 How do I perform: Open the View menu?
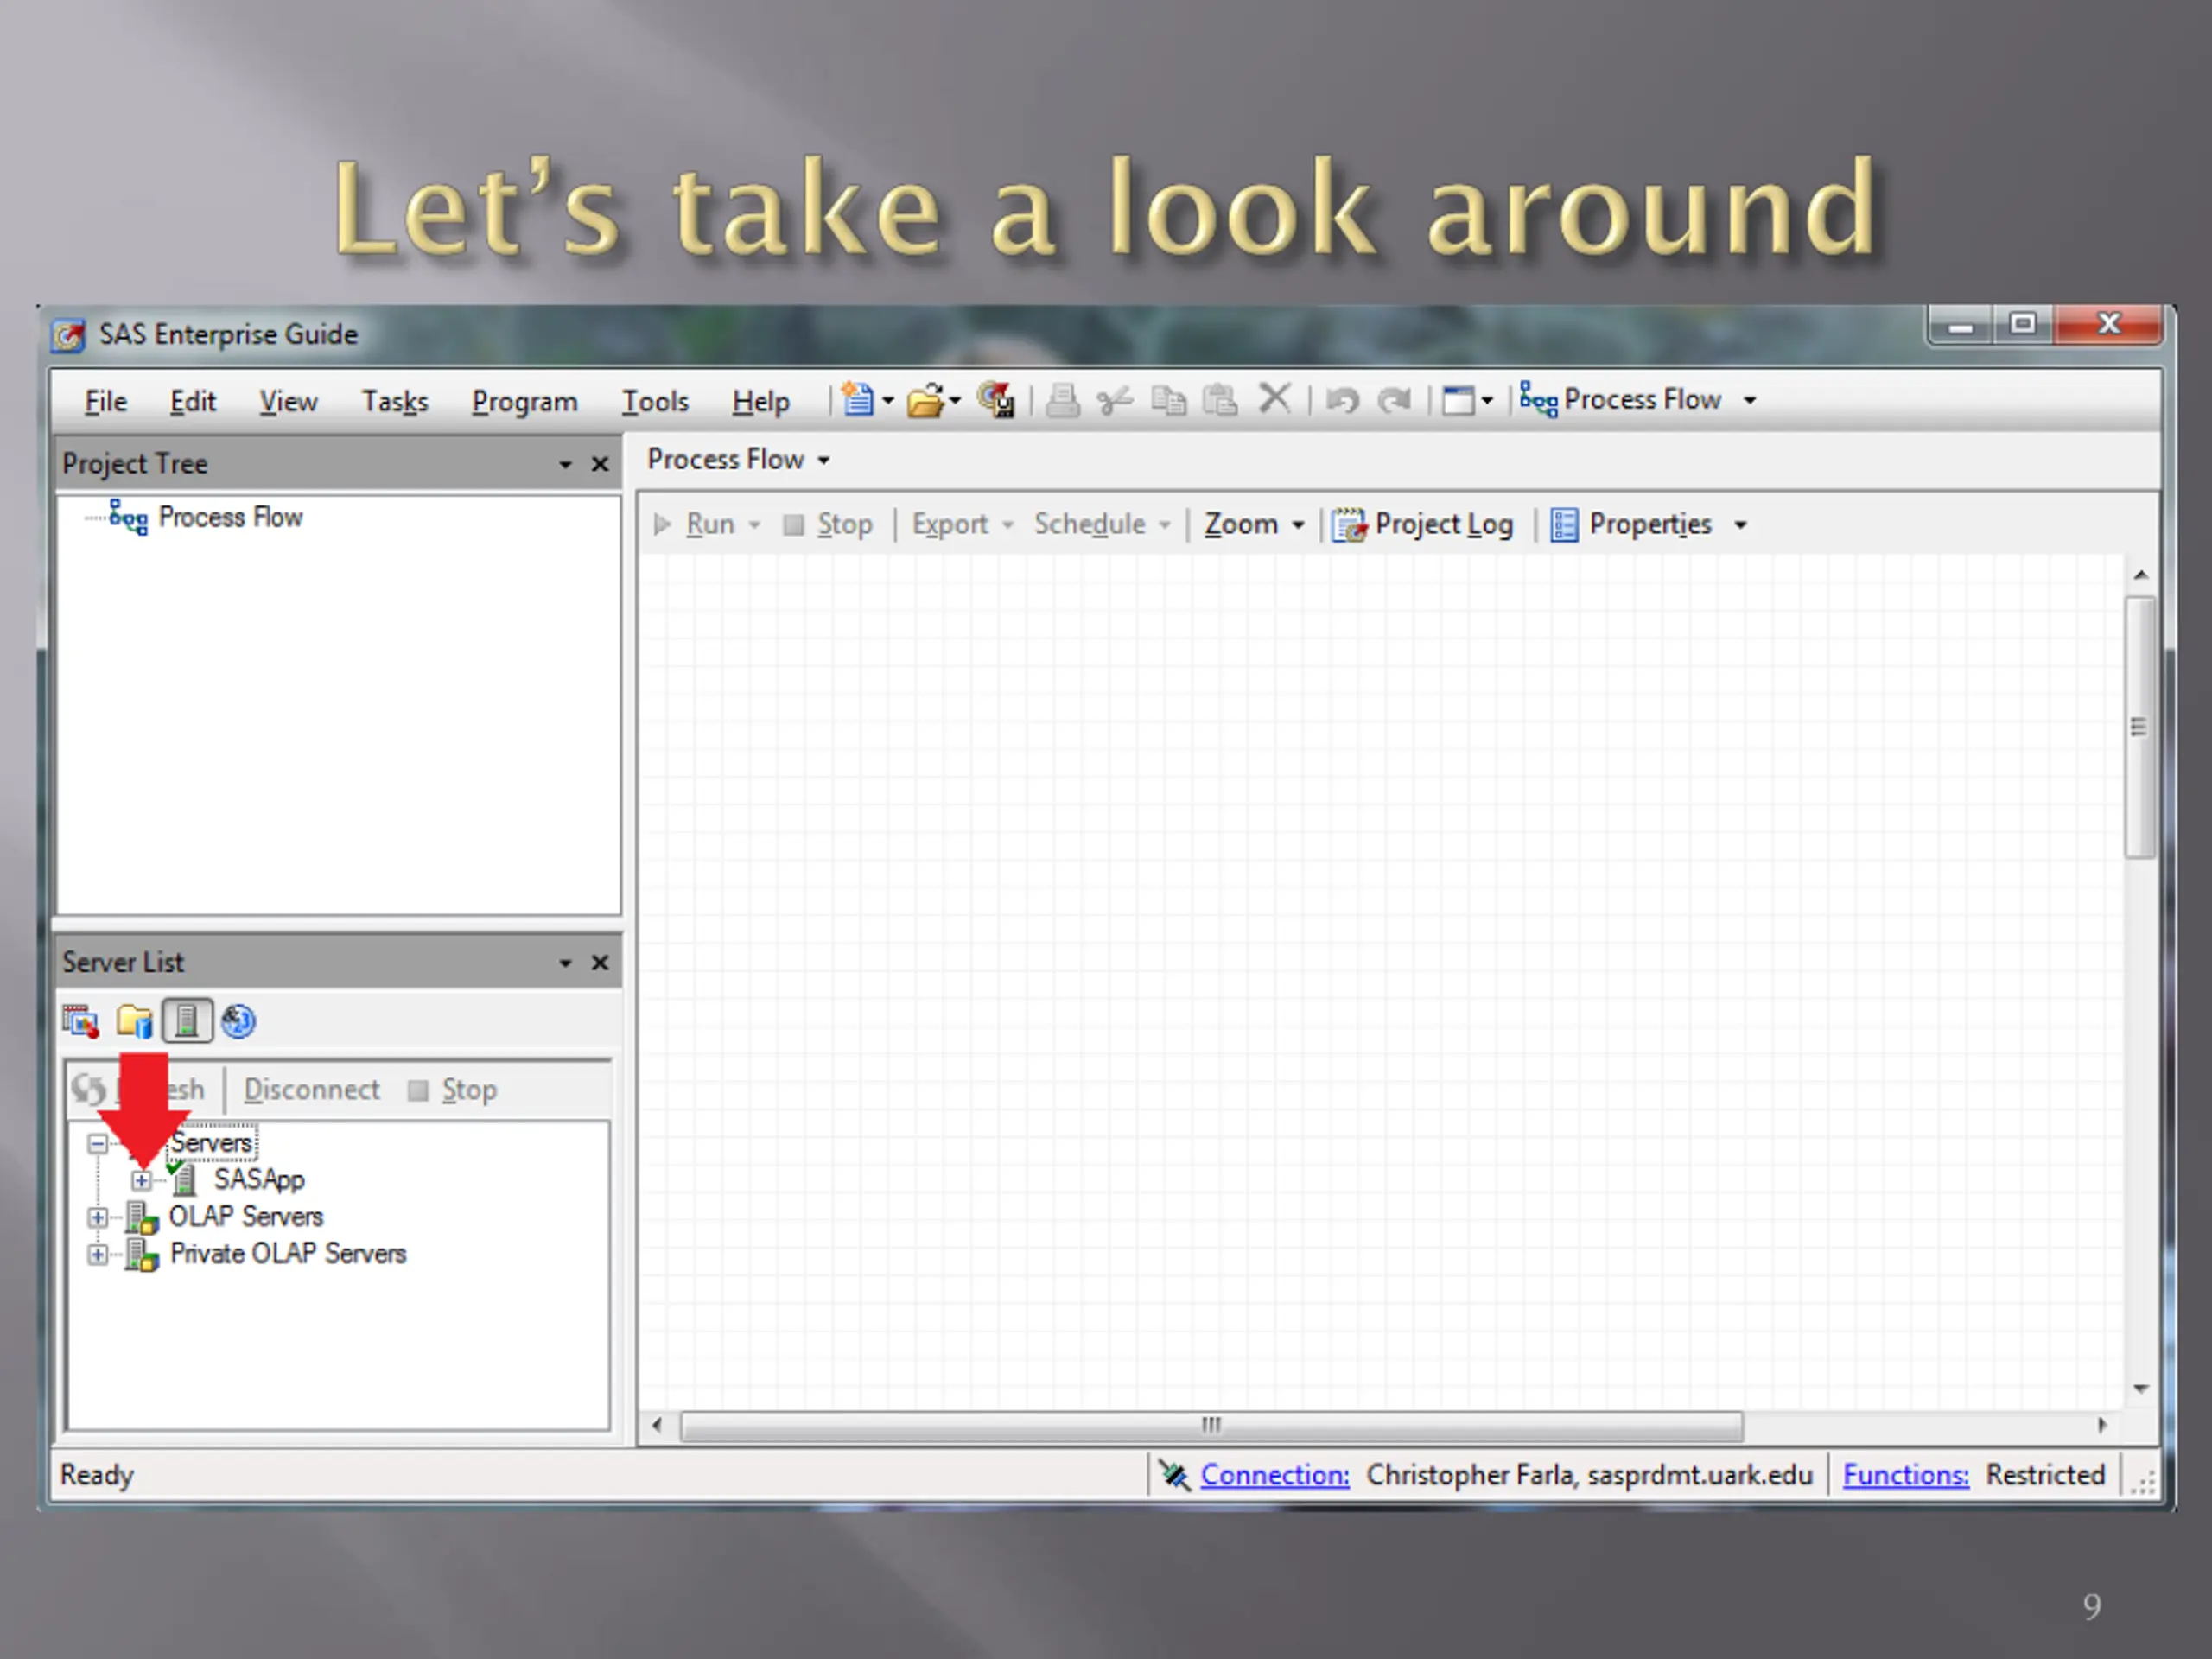point(288,401)
